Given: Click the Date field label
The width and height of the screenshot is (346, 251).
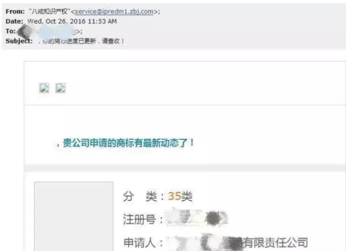Looking at the screenshot, I should [14, 21].
